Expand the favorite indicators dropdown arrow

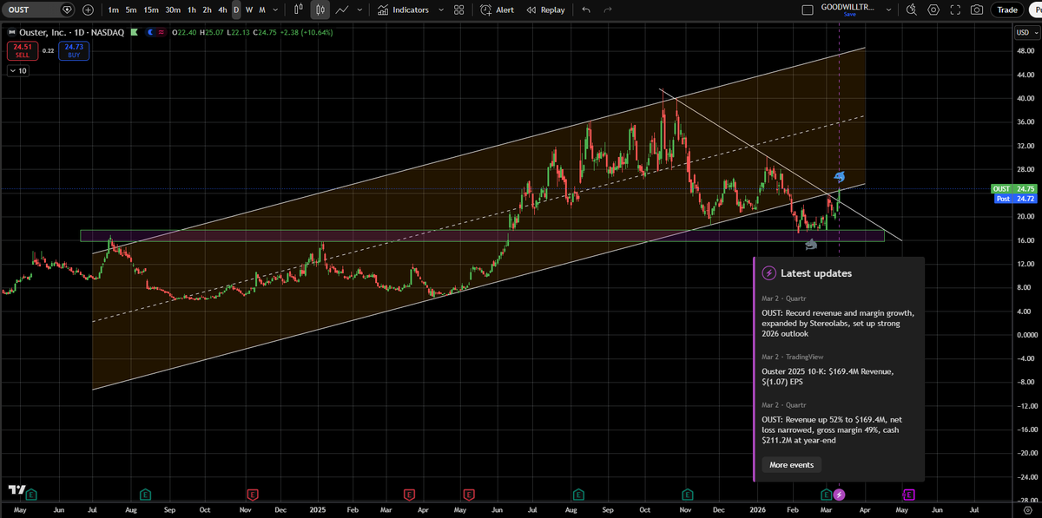tap(441, 10)
